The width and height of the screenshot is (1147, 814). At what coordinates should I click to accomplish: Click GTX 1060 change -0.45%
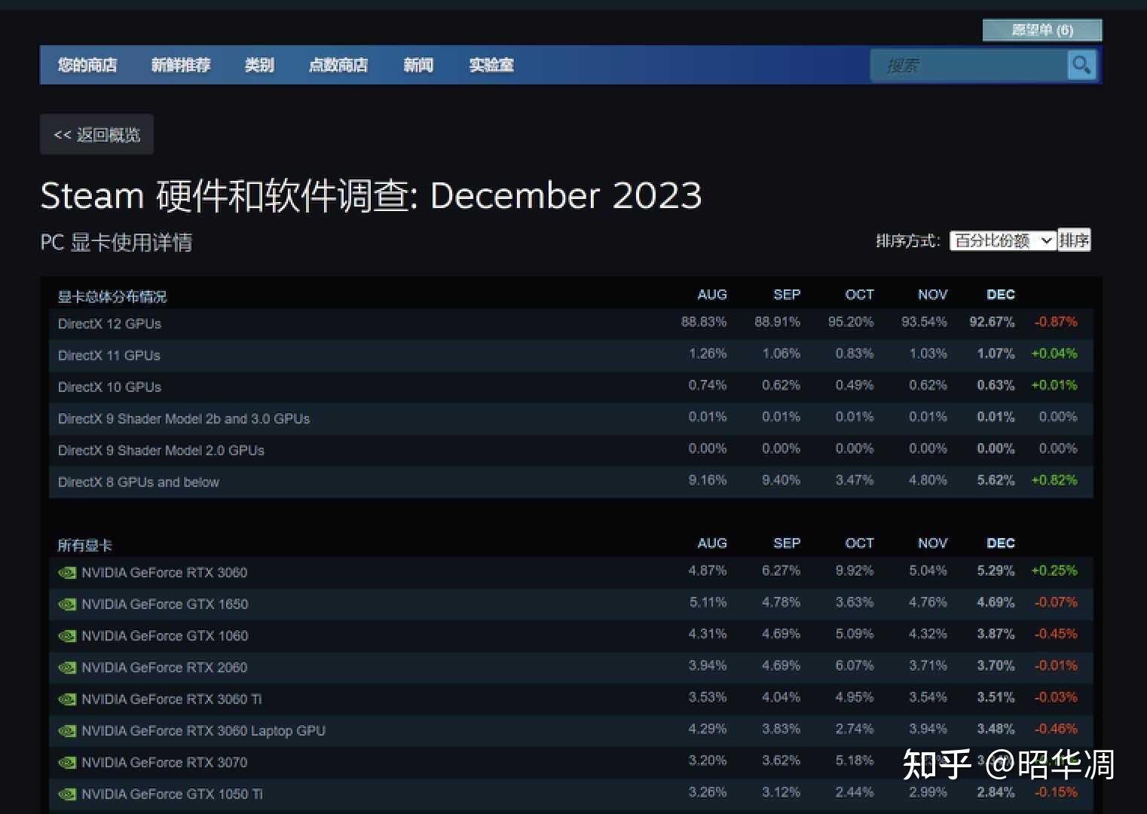[x=1056, y=634]
